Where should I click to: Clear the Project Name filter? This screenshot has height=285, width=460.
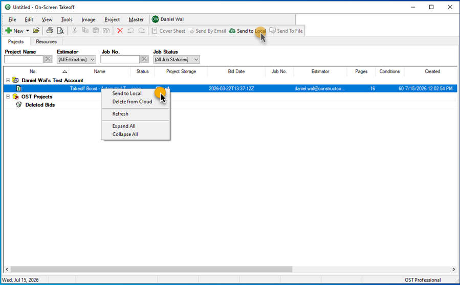[x=48, y=59]
